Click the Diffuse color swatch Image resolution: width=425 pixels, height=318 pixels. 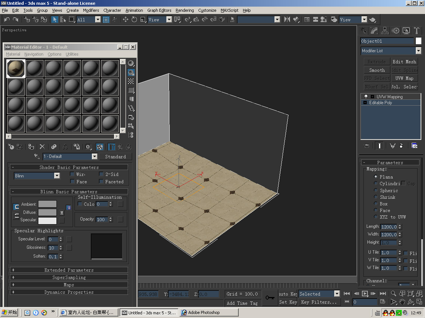click(47, 212)
